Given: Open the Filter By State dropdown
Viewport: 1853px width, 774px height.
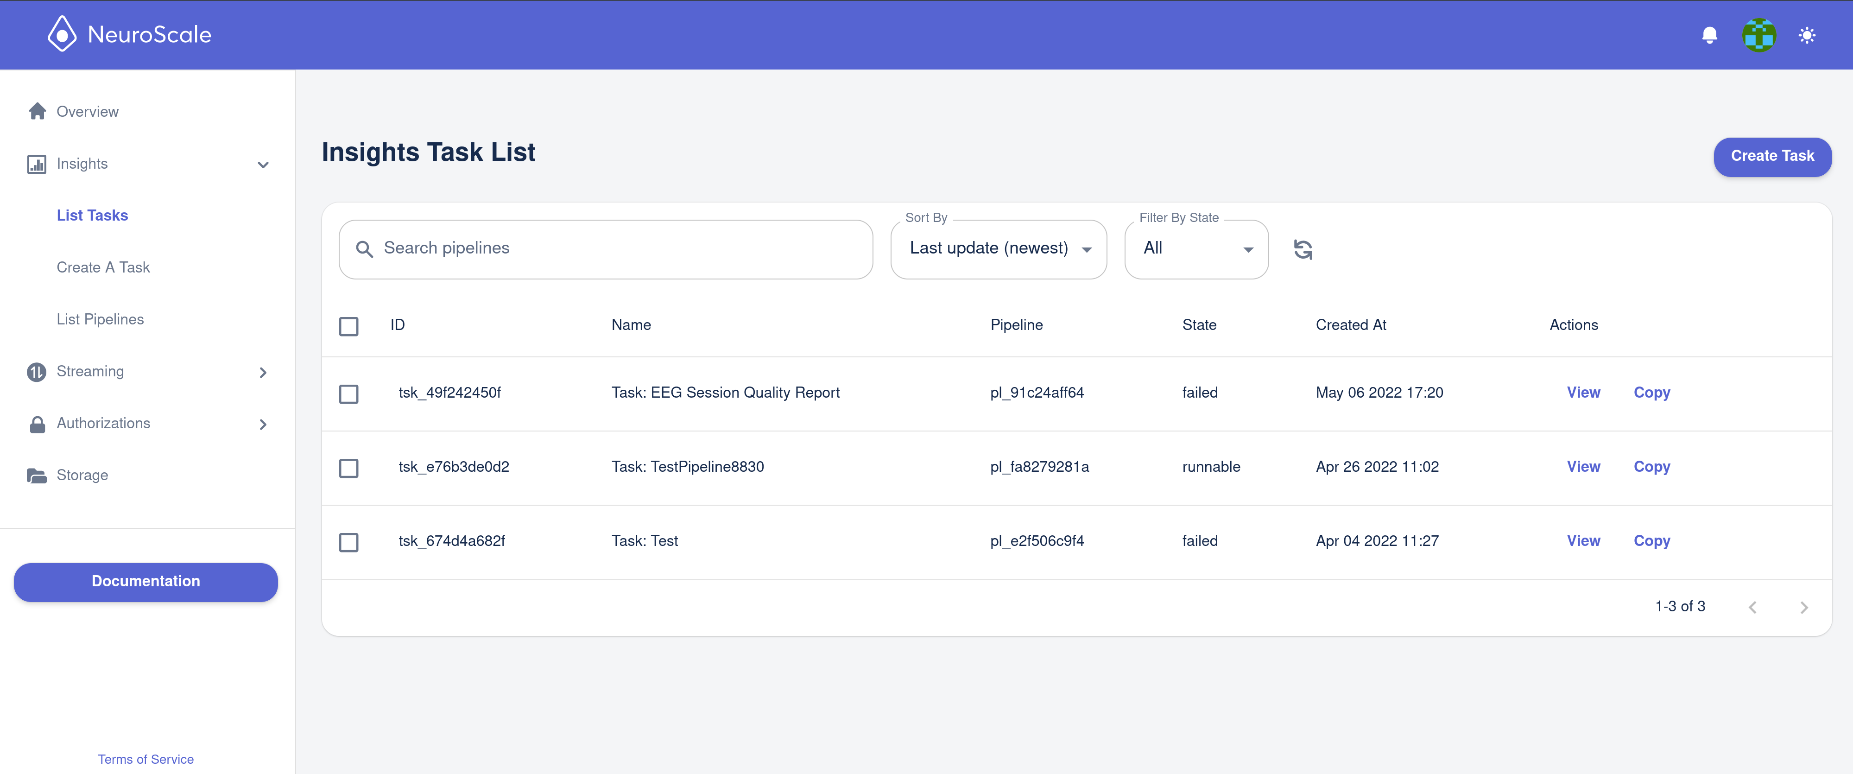Looking at the screenshot, I should coord(1196,249).
